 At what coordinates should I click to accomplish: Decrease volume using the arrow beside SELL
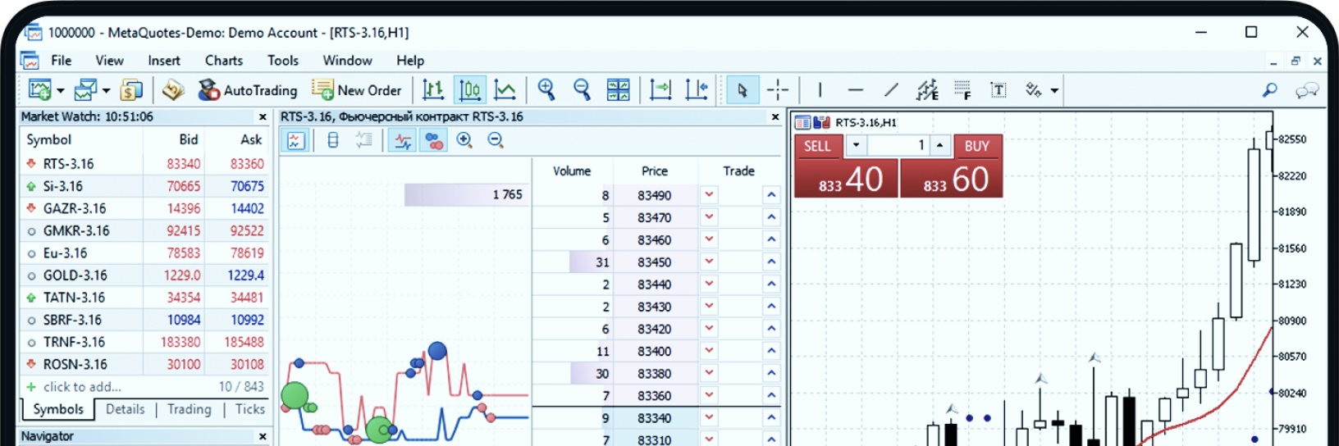(x=856, y=146)
